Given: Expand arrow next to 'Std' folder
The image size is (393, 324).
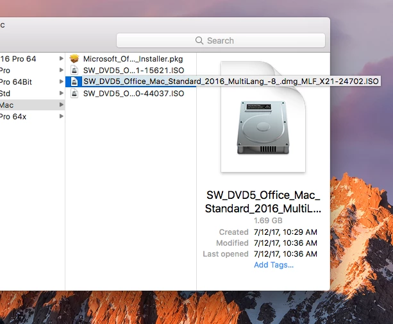Looking at the screenshot, I should [x=61, y=93].
